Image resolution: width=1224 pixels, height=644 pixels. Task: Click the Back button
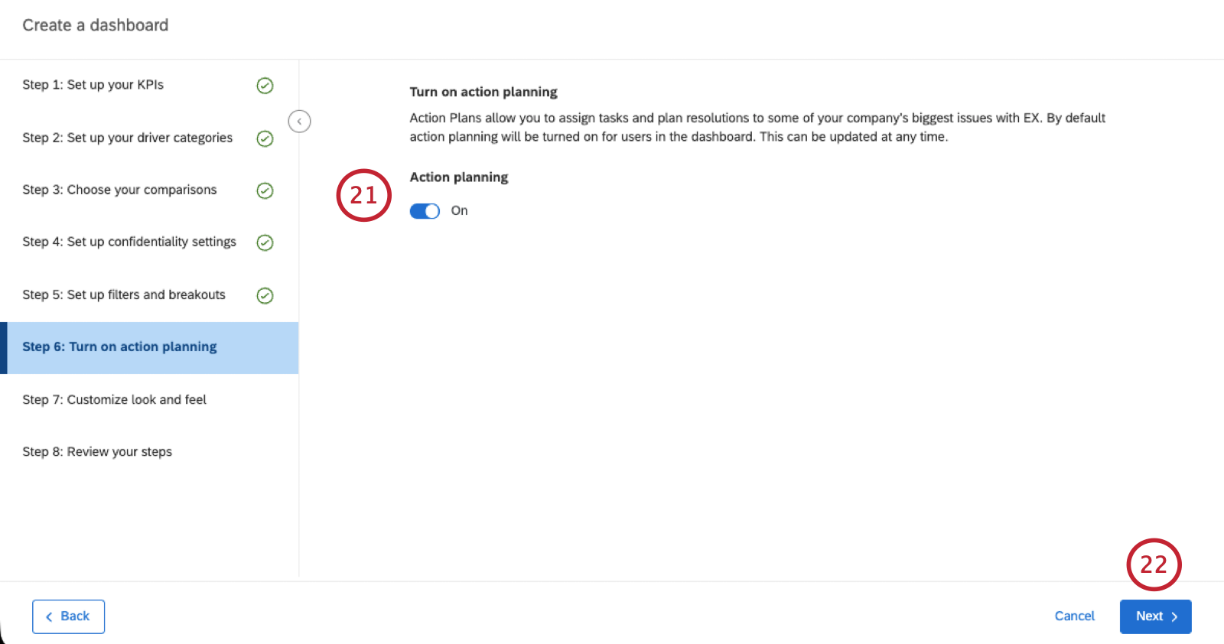click(68, 616)
